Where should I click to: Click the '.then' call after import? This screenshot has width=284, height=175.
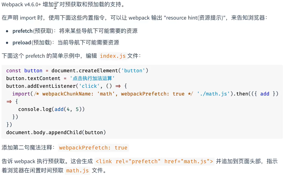240,94
